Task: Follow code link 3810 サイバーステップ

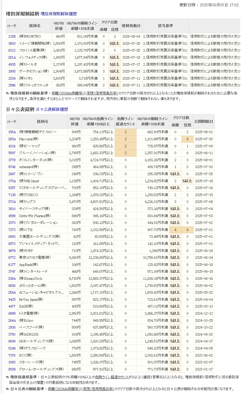Action: [x=12, y=209]
